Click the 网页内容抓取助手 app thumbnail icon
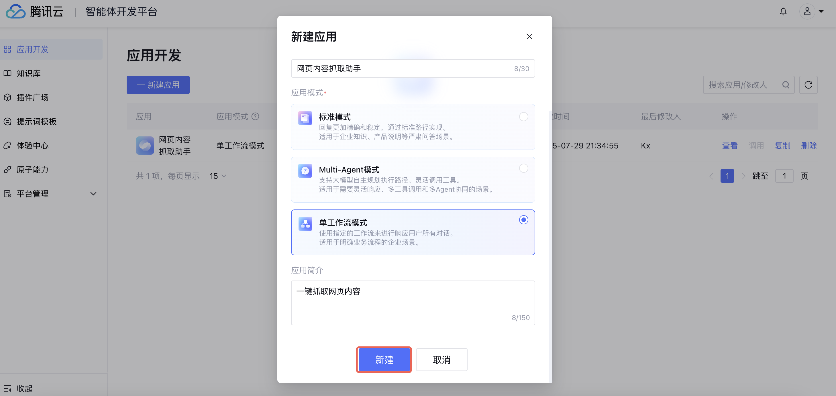The width and height of the screenshot is (836, 396). coord(145,145)
